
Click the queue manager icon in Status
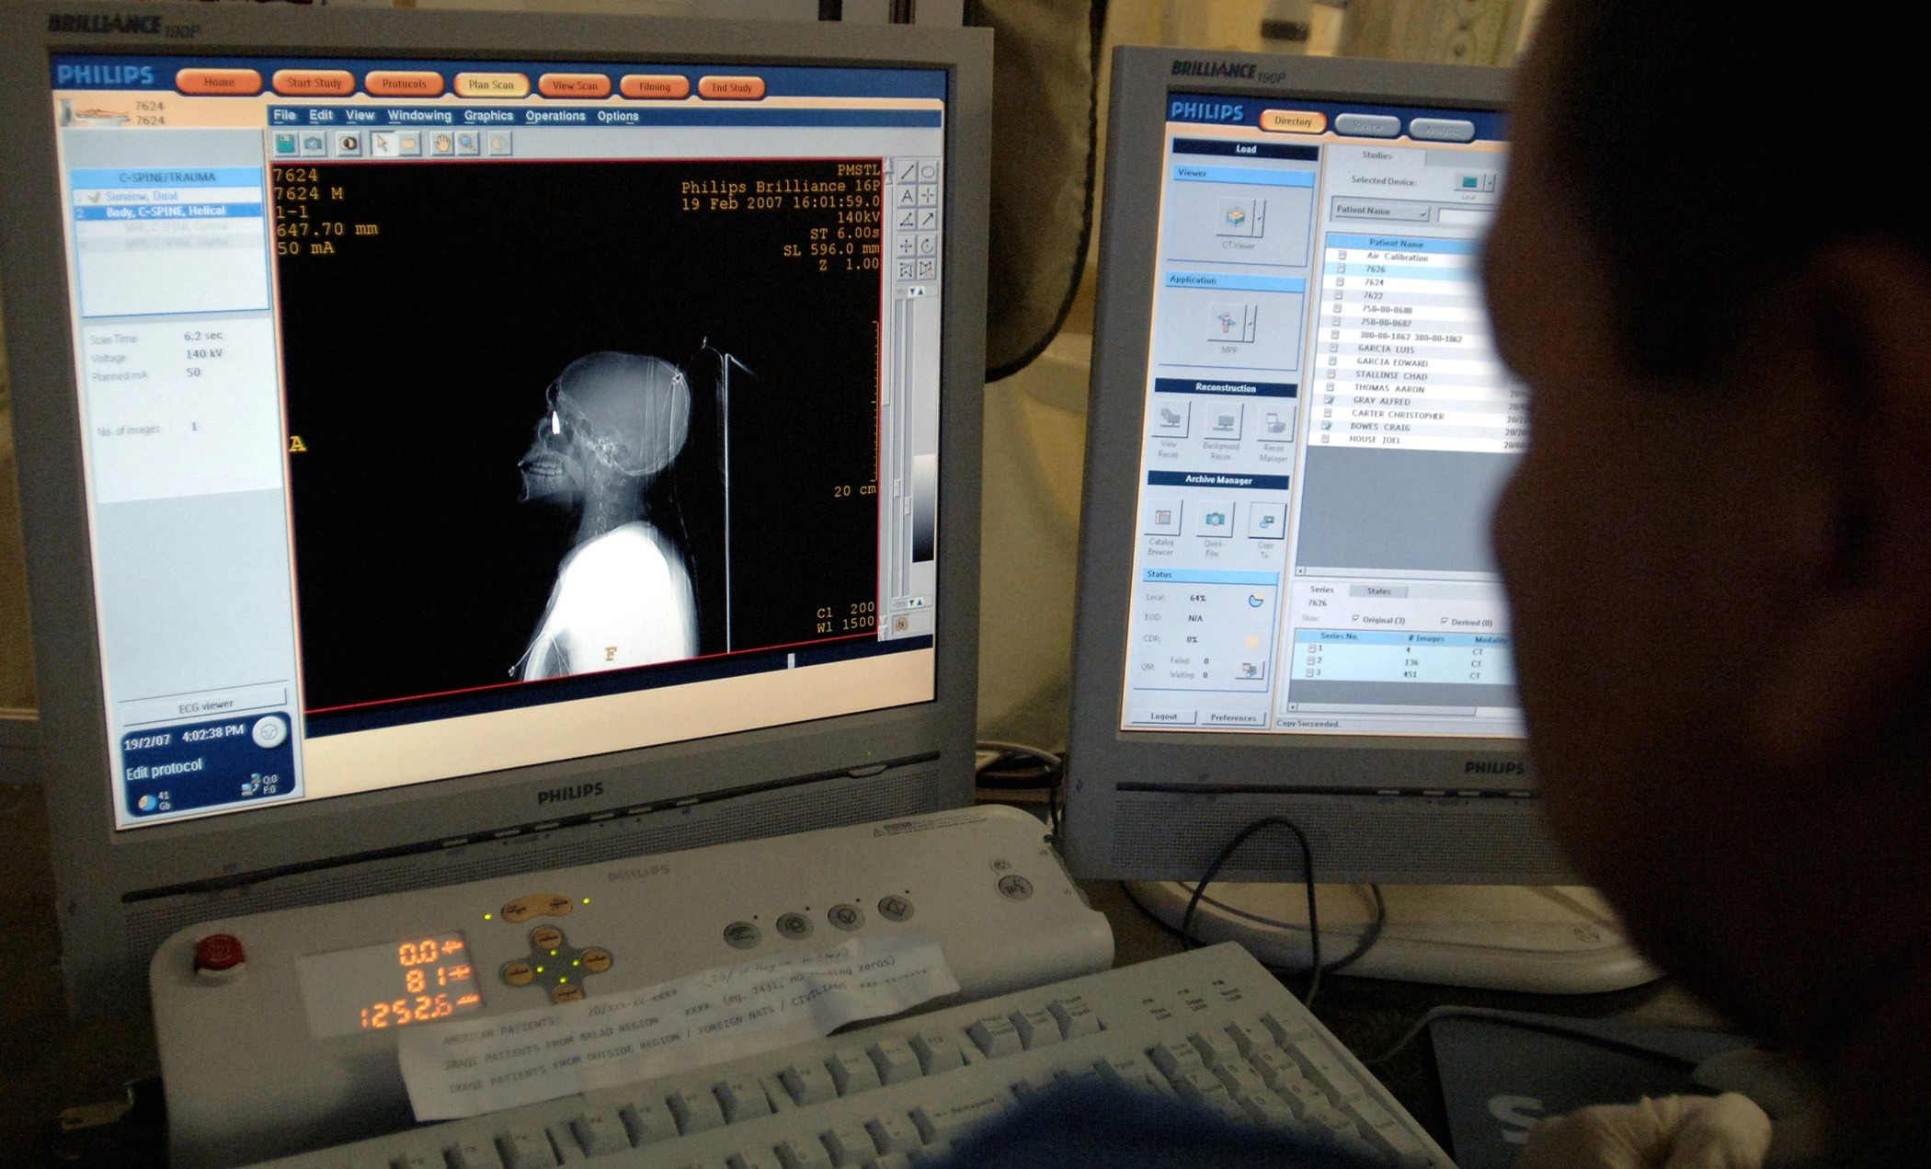point(1249,670)
